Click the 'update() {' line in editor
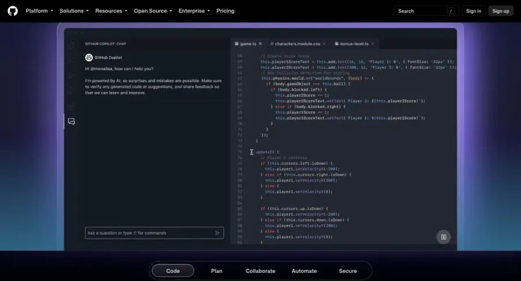This screenshot has height=281, width=521. pos(267,152)
